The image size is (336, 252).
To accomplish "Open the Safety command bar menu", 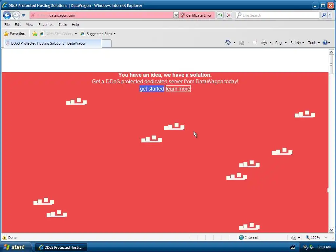I will click(297, 43).
